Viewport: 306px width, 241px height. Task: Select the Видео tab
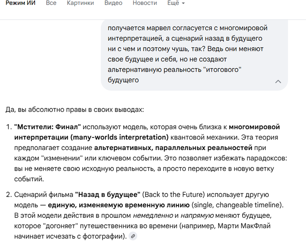coord(113,3)
